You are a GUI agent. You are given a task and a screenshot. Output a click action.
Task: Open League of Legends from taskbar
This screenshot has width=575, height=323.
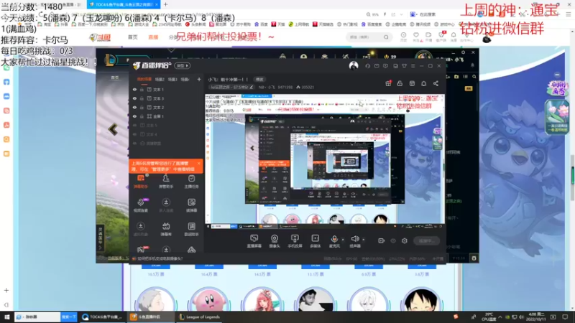pyautogui.click(x=199, y=317)
